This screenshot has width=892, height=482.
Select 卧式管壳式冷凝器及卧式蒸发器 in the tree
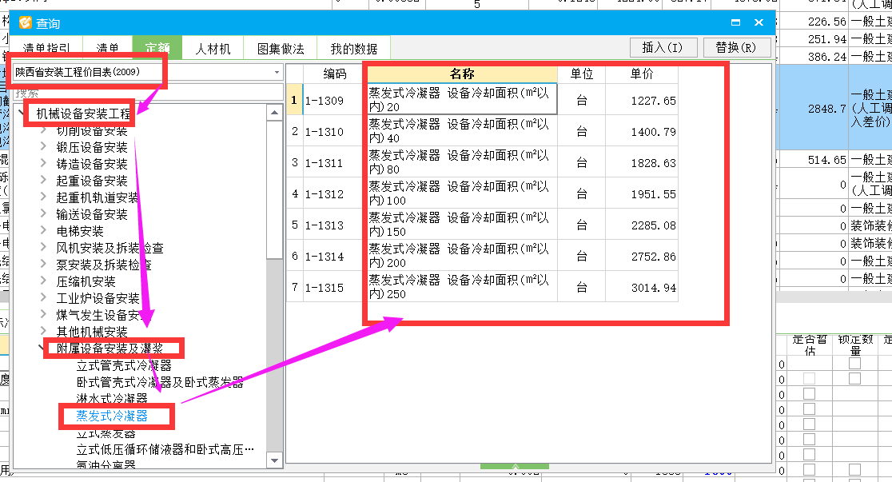pos(160,382)
